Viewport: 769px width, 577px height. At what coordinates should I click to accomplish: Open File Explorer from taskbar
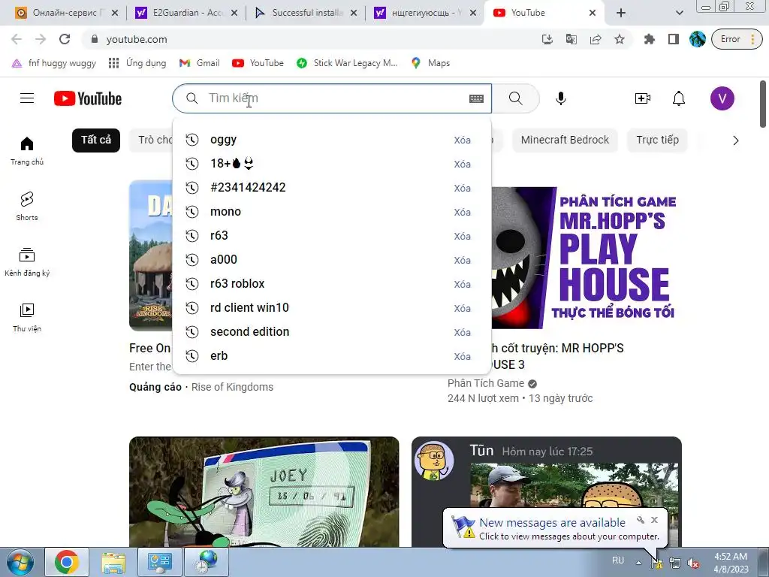(113, 562)
